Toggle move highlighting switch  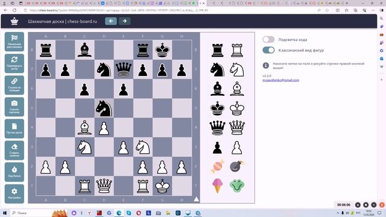pyautogui.click(x=268, y=39)
